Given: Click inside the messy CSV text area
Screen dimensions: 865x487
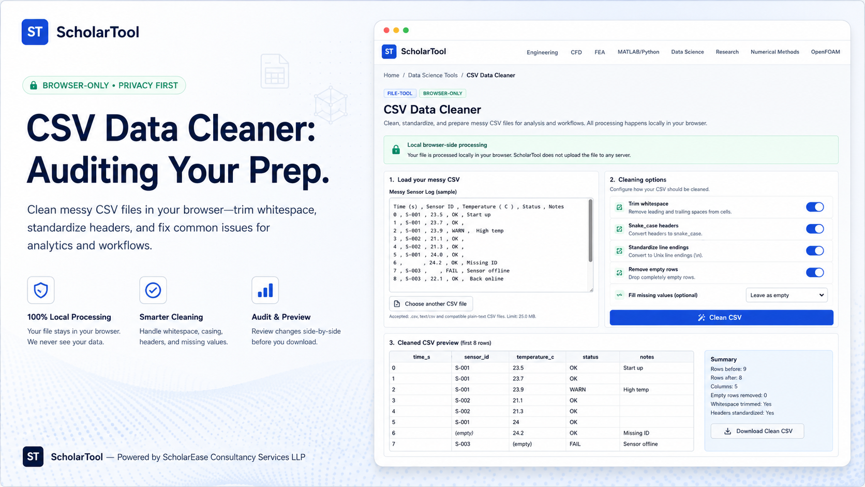Looking at the screenshot, I should pos(488,245).
